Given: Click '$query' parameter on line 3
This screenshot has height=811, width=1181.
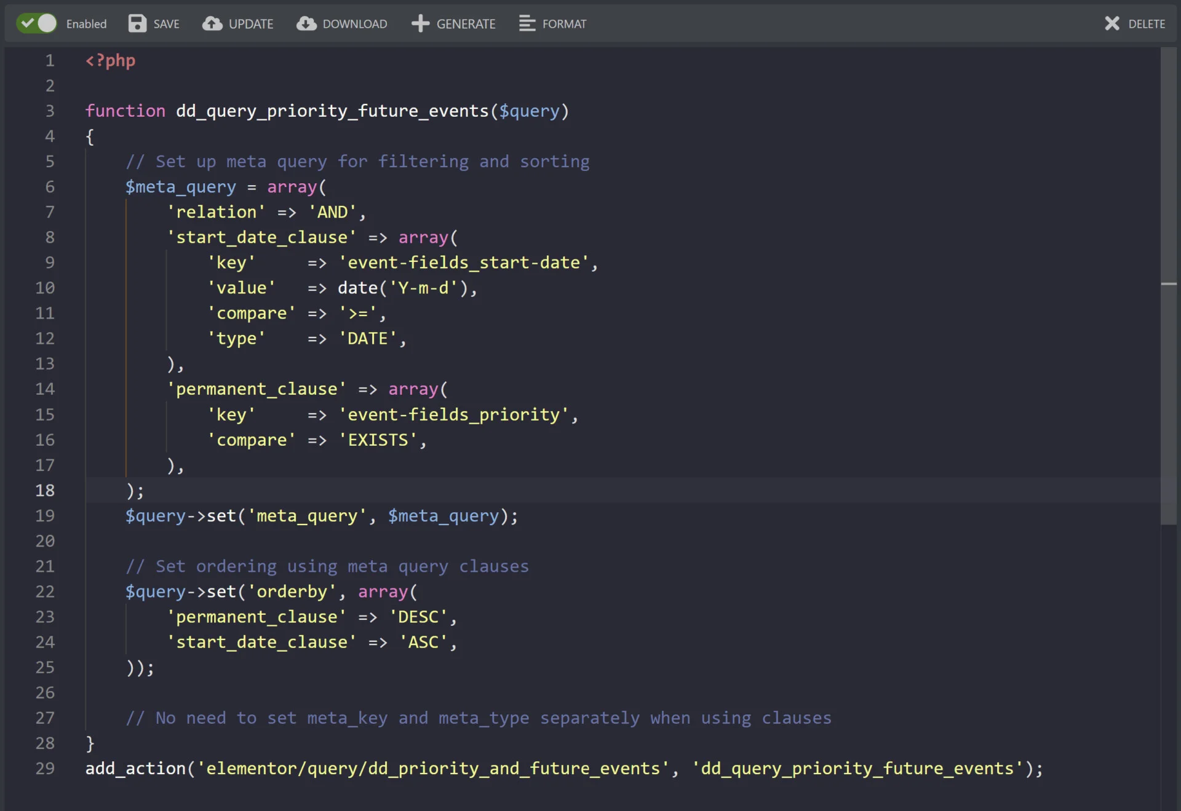Looking at the screenshot, I should click(x=530, y=111).
